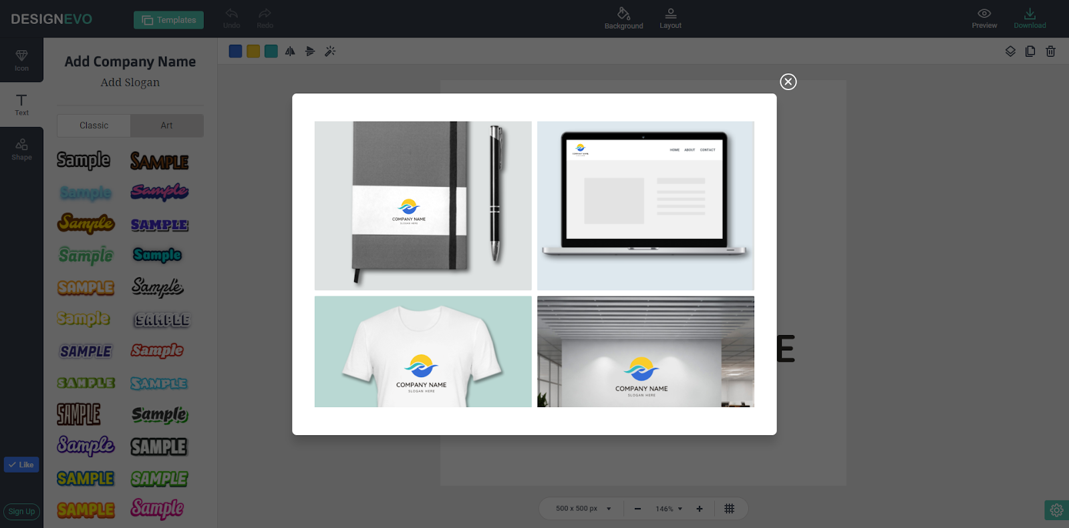Choose the orange script Sample art style

pyautogui.click(x=86, y=223)
